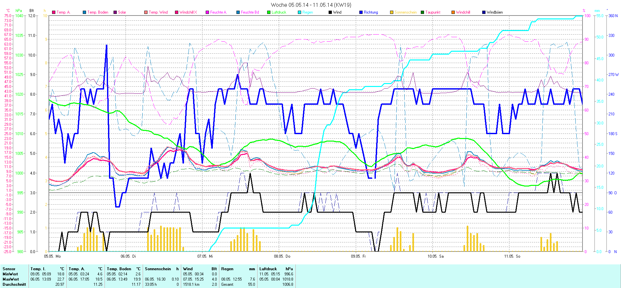Click the Temp. Wind legend marker
Viewport: 621px width, 288px height.
coord(146,12)
